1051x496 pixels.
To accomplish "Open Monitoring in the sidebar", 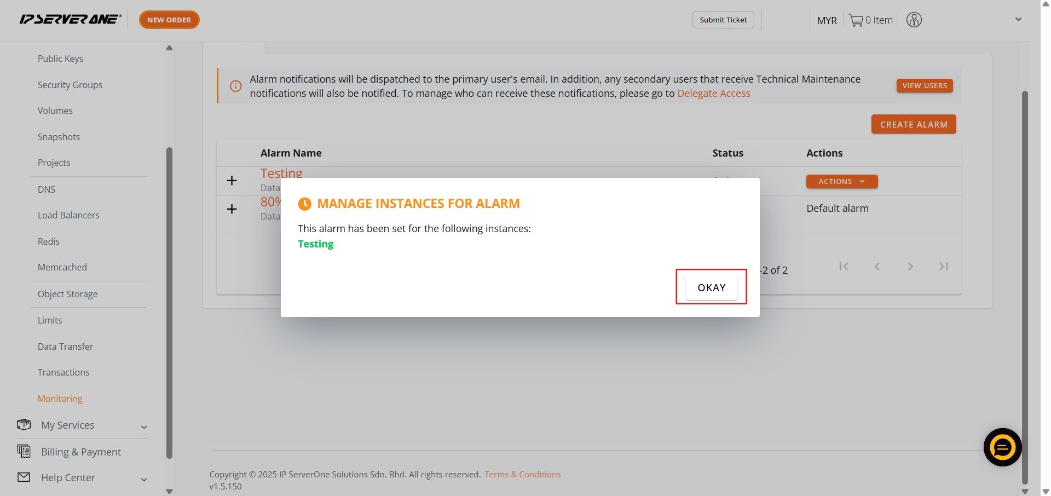I will 60,399.
